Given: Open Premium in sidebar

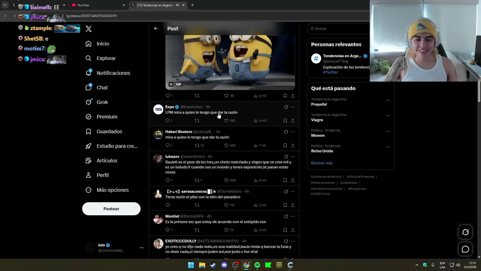Looking at the screenshot, I should tap(101, 117).
